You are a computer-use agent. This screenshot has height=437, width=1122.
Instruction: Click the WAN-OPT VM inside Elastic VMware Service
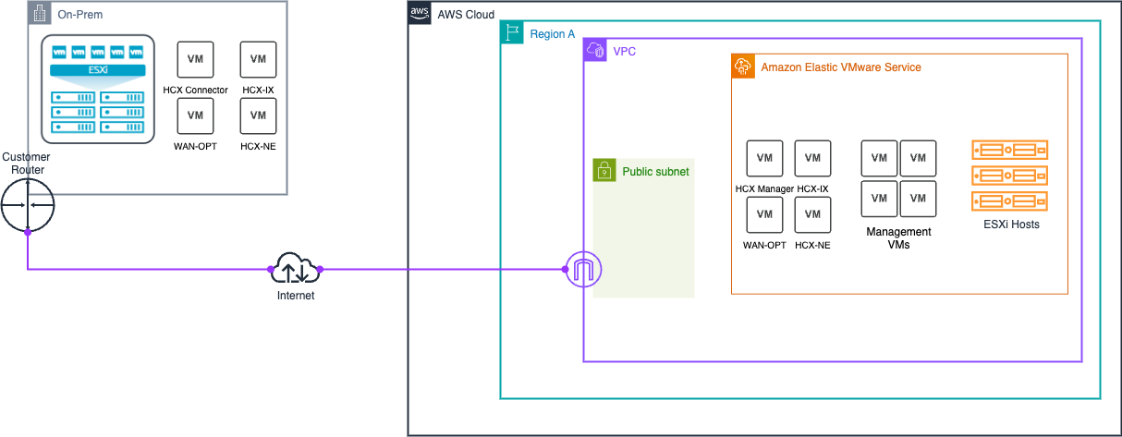pos(764,214)
